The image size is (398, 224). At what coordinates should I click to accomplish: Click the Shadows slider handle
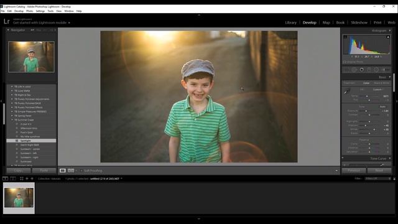tap(366, 126)
